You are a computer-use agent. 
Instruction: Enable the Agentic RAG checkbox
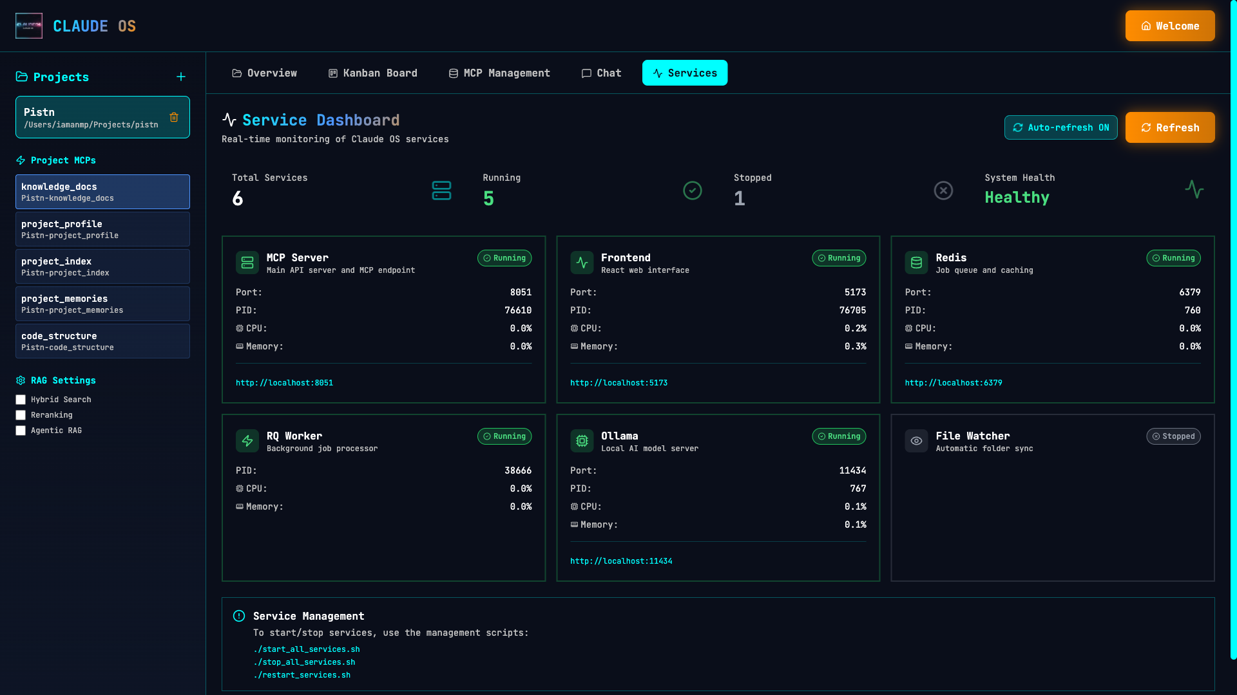pyautogui.click(x=21, y=431)
